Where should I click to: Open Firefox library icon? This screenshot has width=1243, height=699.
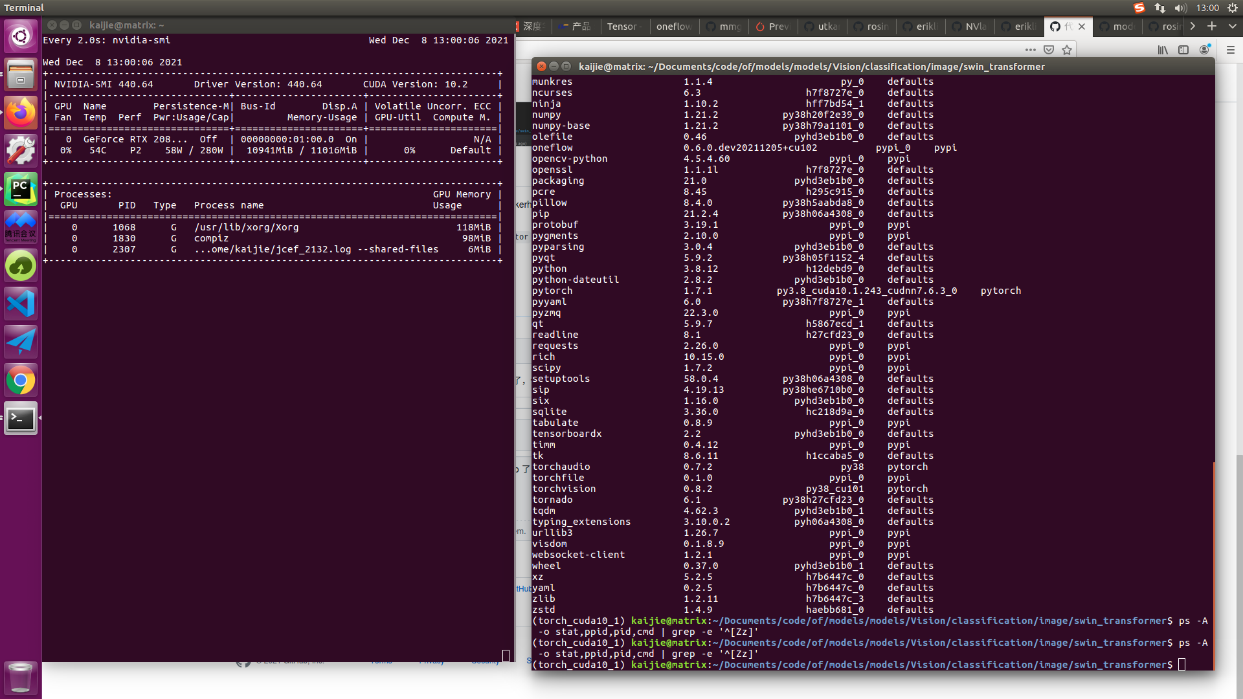click(1163, 50)
